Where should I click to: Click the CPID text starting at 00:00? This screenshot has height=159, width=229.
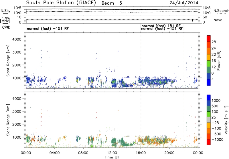48,28
